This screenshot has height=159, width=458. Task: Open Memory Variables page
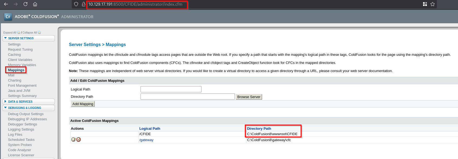pos(22,65)
